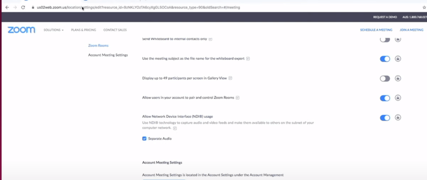Screen dimensions: 427x180
Task: Open info icon beside whiteboard export setting
Action: click(x=248, y=59)
